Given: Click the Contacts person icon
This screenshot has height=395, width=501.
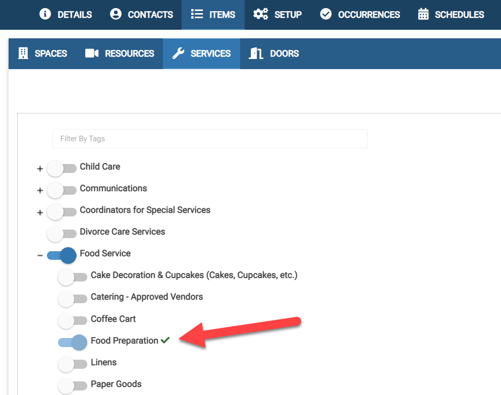Looking at the screenshot, I should (x=116, y=14).
